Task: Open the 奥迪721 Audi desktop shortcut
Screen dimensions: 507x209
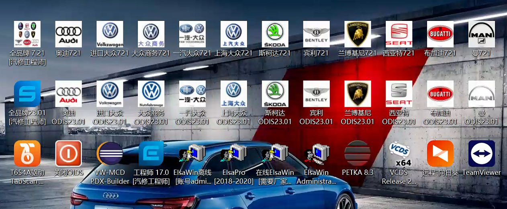Action: coord(68,35)
